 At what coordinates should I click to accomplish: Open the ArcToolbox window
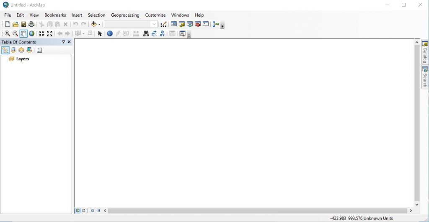[198, 24]
